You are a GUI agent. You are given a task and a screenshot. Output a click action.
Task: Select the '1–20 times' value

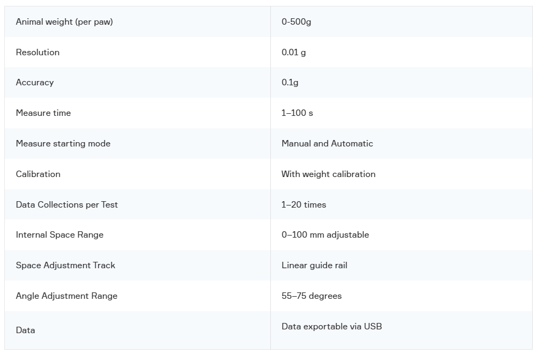[x=304, y=204]
